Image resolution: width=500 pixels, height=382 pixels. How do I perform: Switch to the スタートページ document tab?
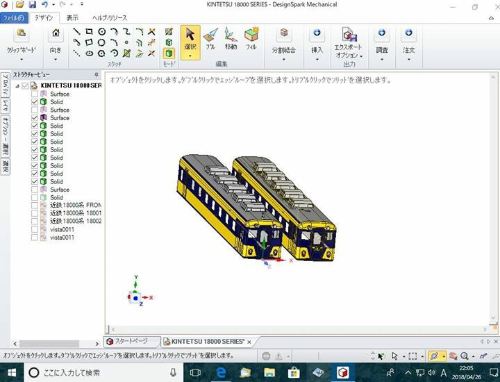pyautogui.click(x=132, y=341)
